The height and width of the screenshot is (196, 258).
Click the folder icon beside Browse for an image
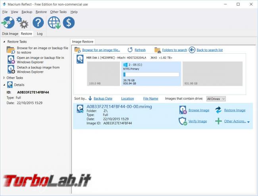click(11, 50)
